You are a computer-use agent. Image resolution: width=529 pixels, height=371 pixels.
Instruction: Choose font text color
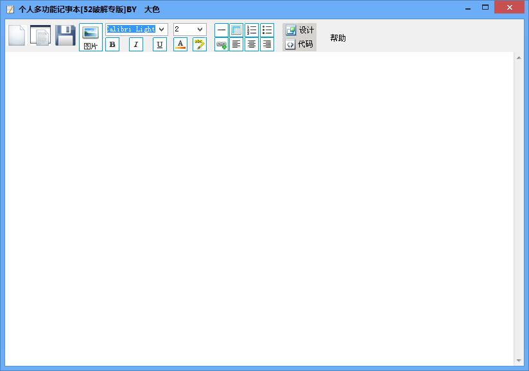click(180, 44)
